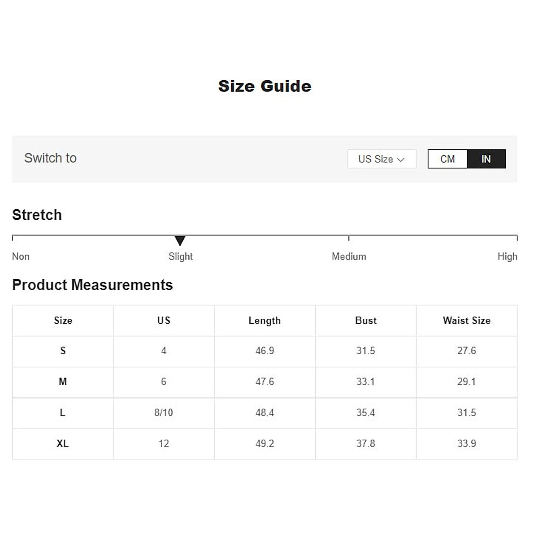The width and height of the screenshot is (538, 538).
Task: Click the Length column header
Action: click(x=265, y=321)
